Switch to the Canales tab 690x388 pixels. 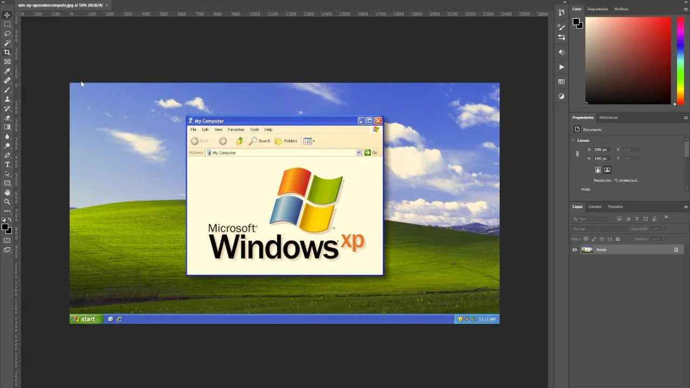[595, 206]
